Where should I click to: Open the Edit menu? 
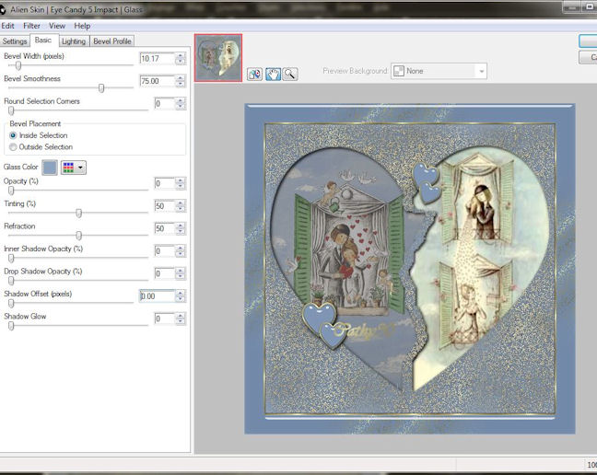[7, 26]
